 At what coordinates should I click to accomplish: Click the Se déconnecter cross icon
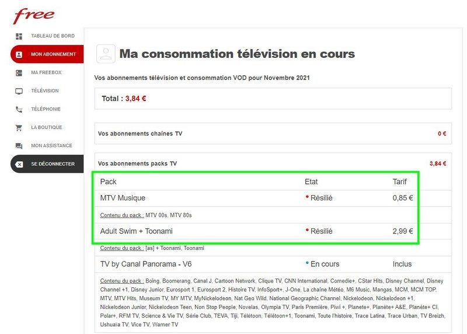[19, 164]
